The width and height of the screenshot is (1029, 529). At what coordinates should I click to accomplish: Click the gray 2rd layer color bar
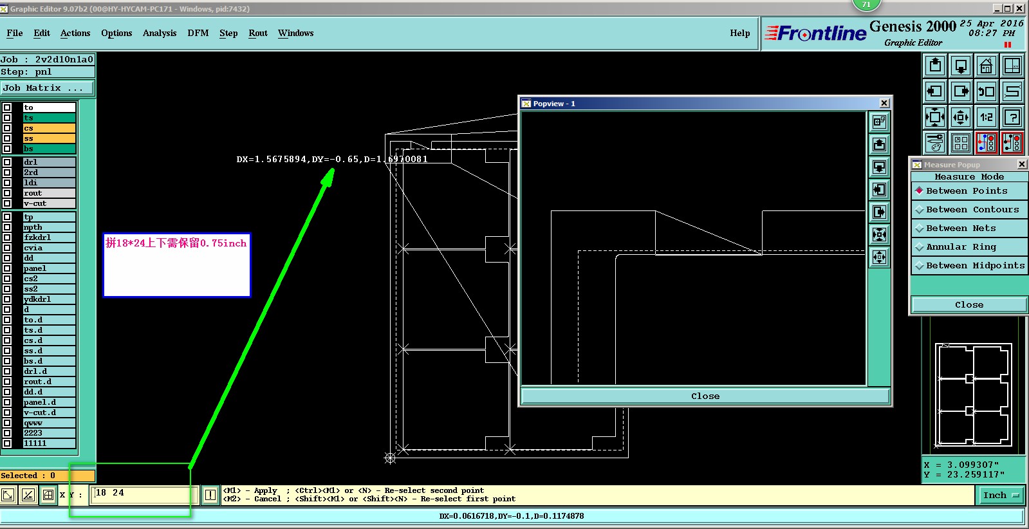[50, 172]
